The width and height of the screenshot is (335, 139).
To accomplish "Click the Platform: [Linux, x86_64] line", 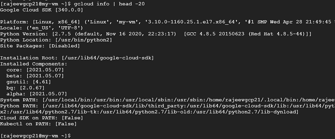I will (x=168, y=22).
